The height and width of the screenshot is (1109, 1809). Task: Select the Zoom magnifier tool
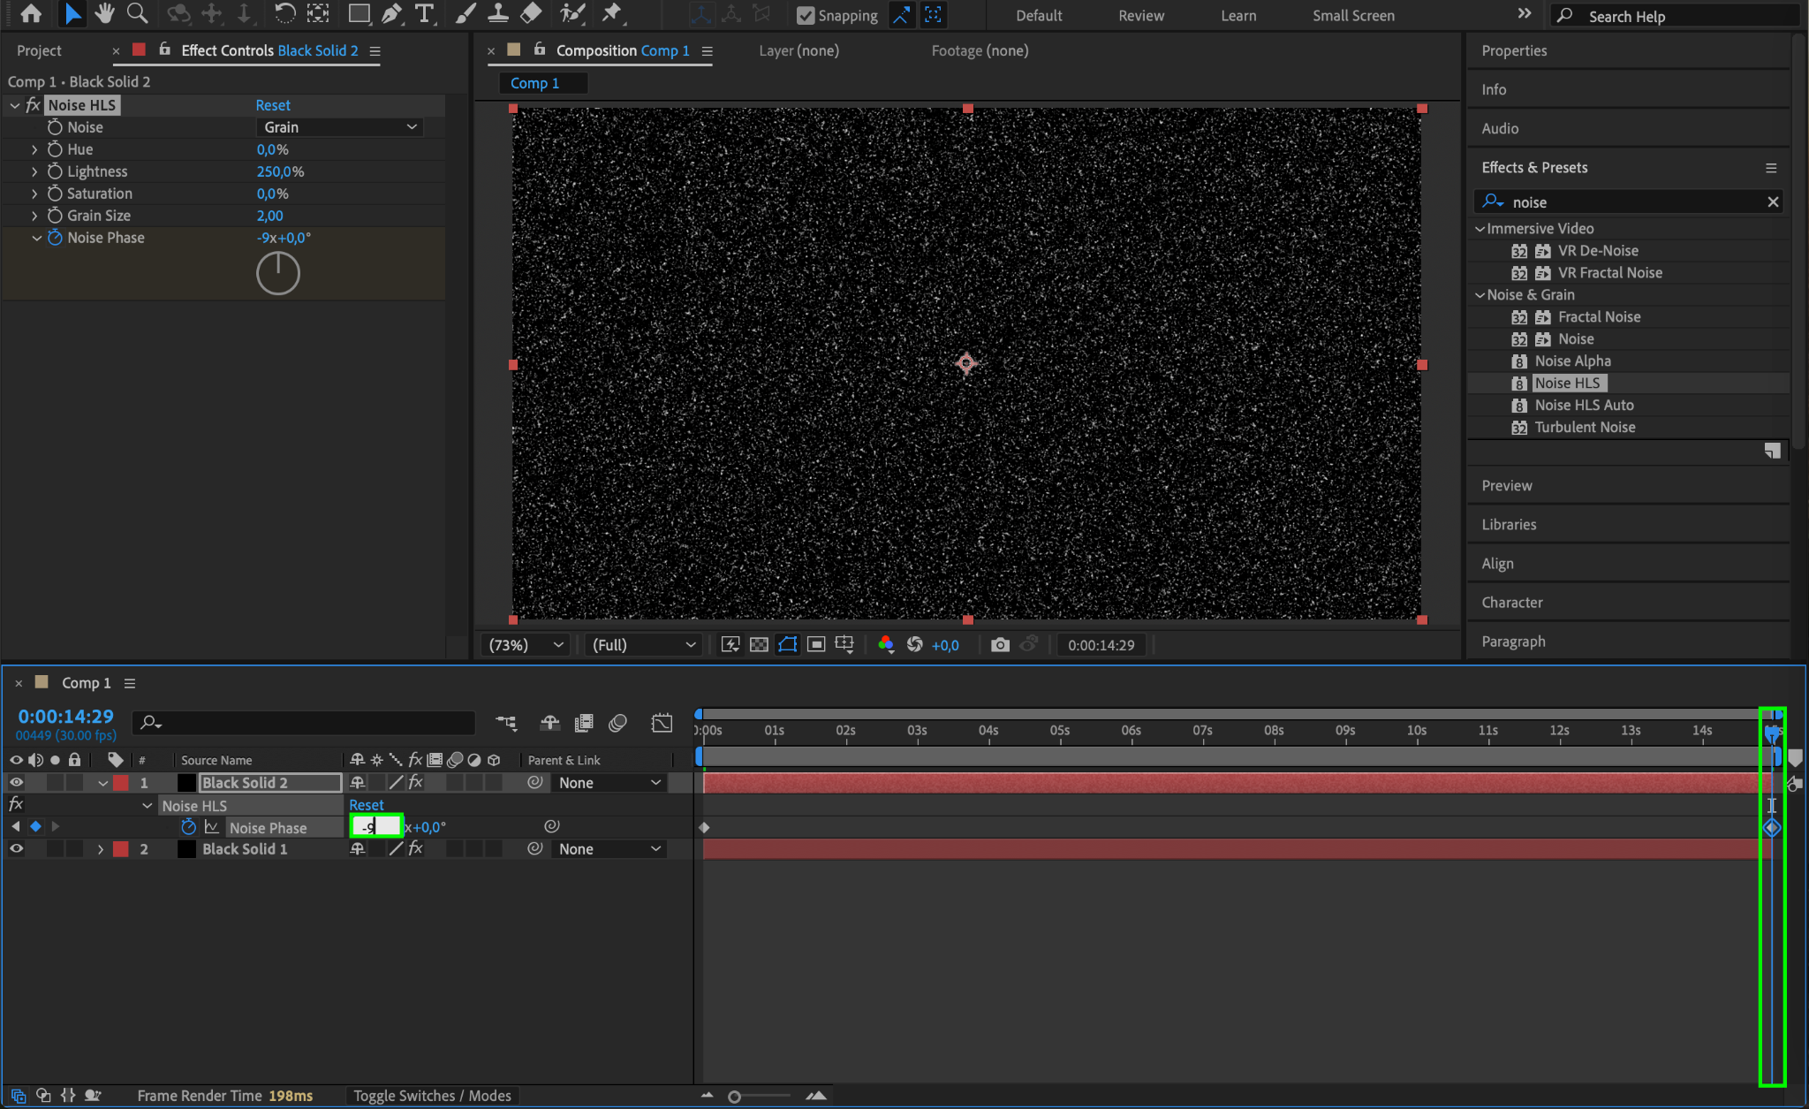(x=137, y=13)
